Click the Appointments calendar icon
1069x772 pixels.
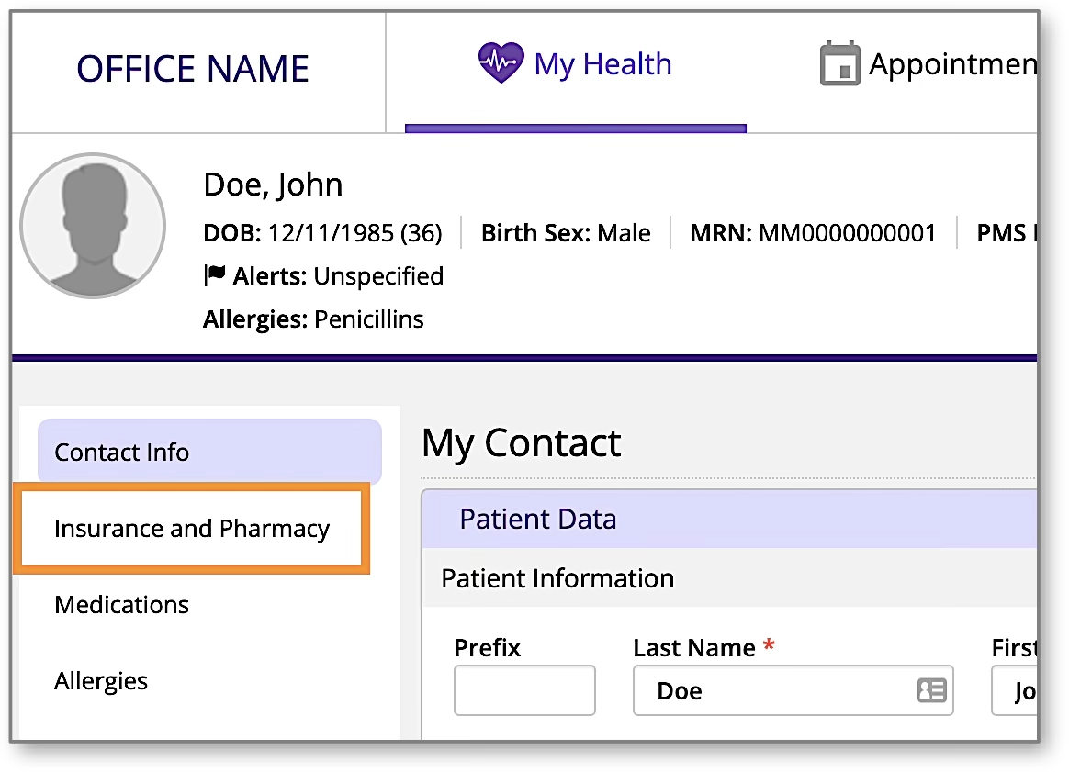tap(839, 64)
